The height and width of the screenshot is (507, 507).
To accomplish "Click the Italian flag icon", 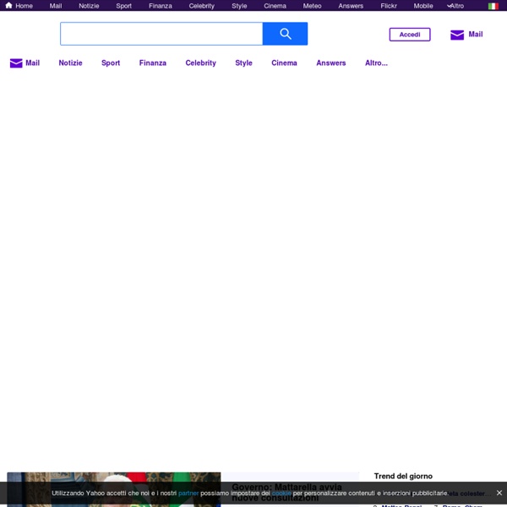I will point(493,6).
